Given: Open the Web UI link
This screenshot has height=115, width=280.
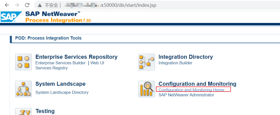Looking at the screenshot, I should click(x=97, y=63).
